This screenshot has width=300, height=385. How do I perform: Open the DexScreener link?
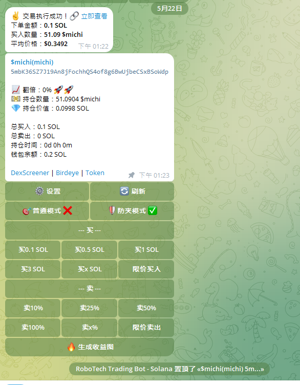pyautogui.click(x=30, y=173)
